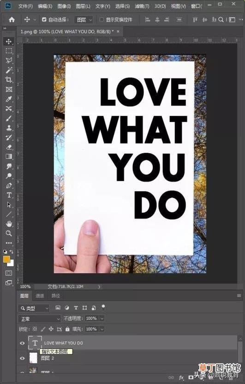The width and height of the screenshot is (245, 384).
Task: Select the Horizontal Type tool
Action: (x=9, y=195)
